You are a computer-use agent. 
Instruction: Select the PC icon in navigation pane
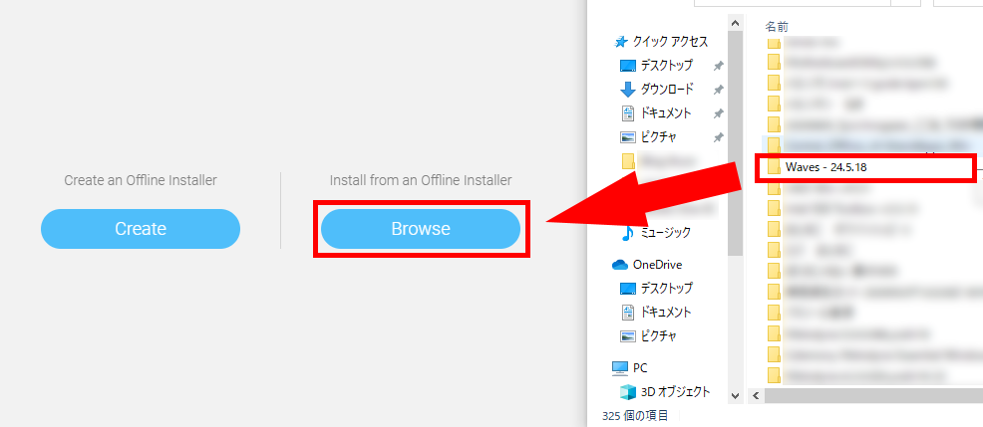click(620, 367)
